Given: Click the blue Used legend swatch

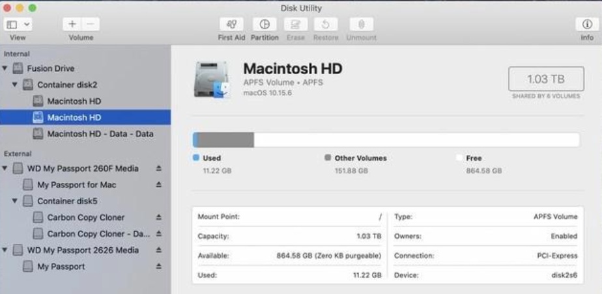Looking at the screenshot, I should 196,157.
